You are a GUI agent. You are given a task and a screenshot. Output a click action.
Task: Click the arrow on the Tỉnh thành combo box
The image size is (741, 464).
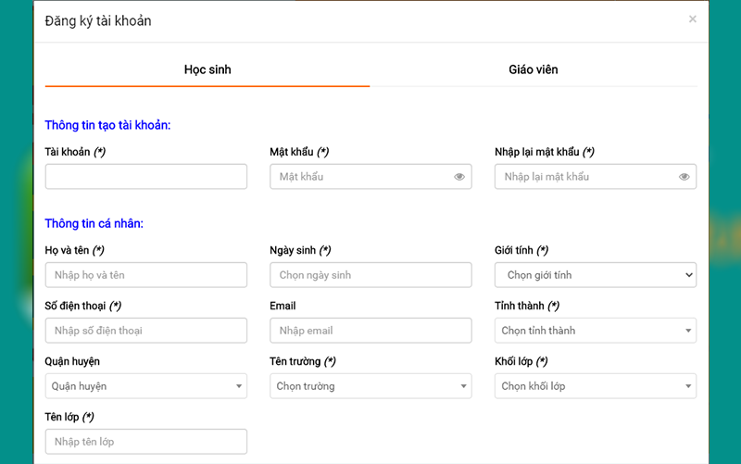689,331
